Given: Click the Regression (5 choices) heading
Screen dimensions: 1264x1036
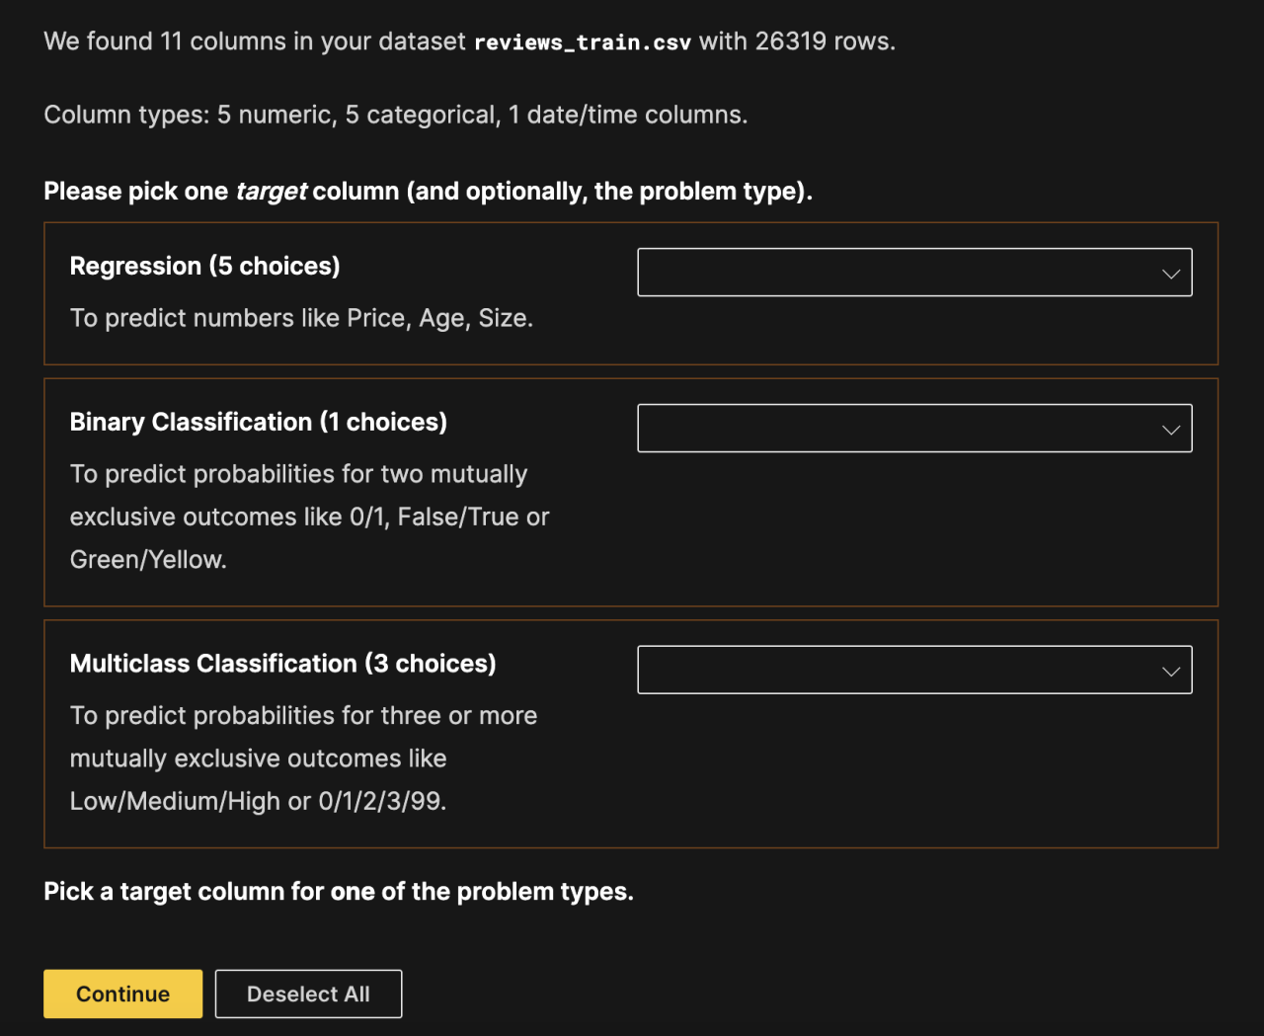Looking at the screenshot, I should [204, 266].
